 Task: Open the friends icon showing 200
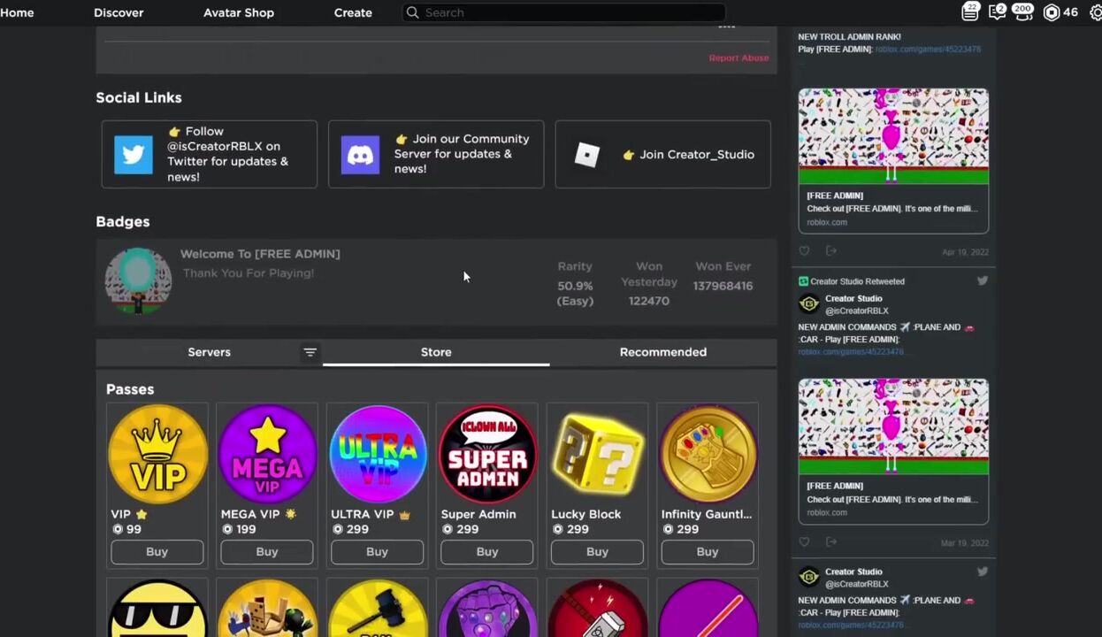(1022, 12)
